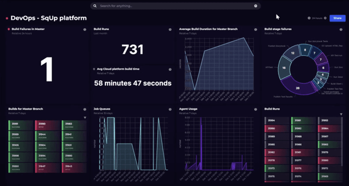Open build 31941 tile
The width and height of the screenshot is (349, 186).
click(74, 136)
